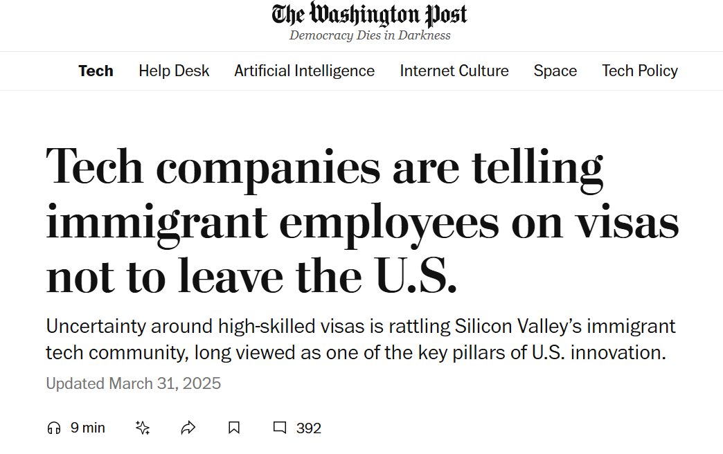Viewport: 723px width, 454px height.
Task: Click The Washington Post logo
Action: 369,15
